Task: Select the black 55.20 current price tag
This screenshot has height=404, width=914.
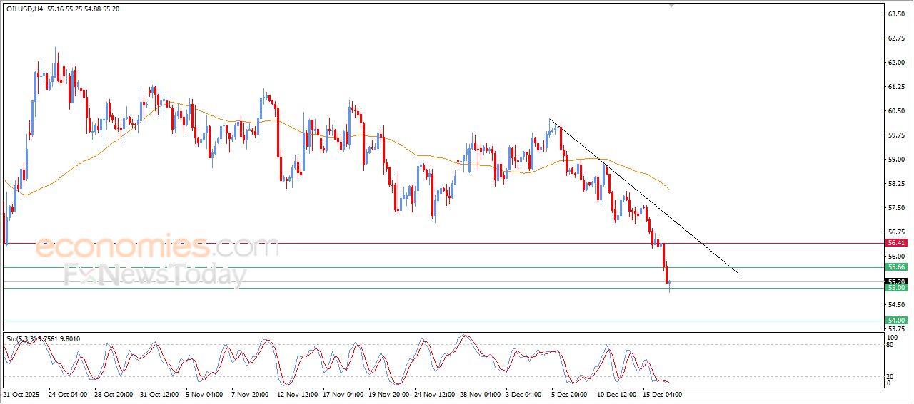Action: [x=896, y=281]
